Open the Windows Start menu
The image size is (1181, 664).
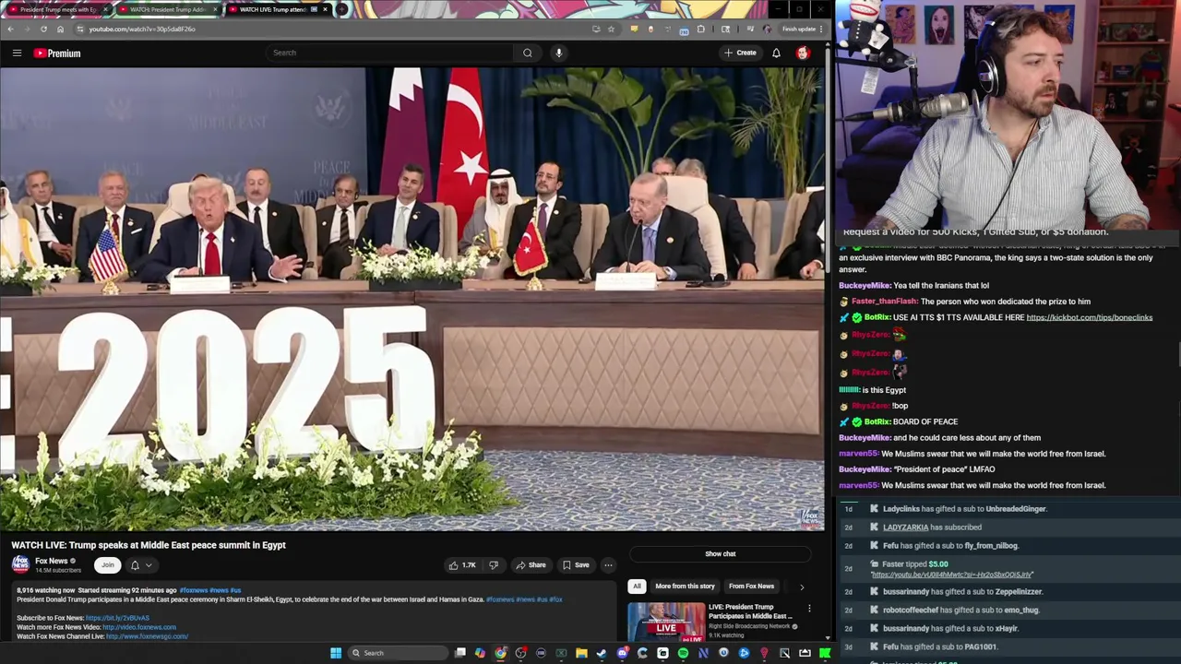[336, 653]
